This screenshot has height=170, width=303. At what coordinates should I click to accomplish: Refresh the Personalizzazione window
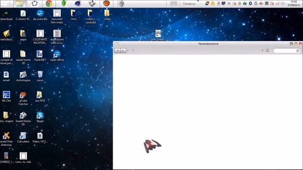tap(267, 51)
